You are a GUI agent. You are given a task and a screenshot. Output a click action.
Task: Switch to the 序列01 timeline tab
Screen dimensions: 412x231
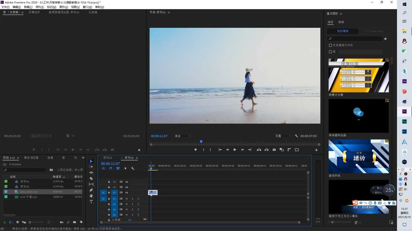108,158
